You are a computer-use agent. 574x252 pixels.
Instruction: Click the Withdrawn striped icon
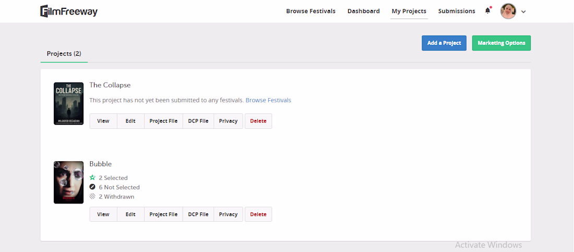(x=92, y=197)
